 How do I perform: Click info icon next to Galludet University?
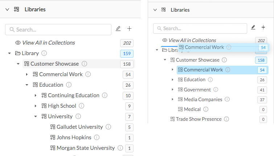coord(108,127)
